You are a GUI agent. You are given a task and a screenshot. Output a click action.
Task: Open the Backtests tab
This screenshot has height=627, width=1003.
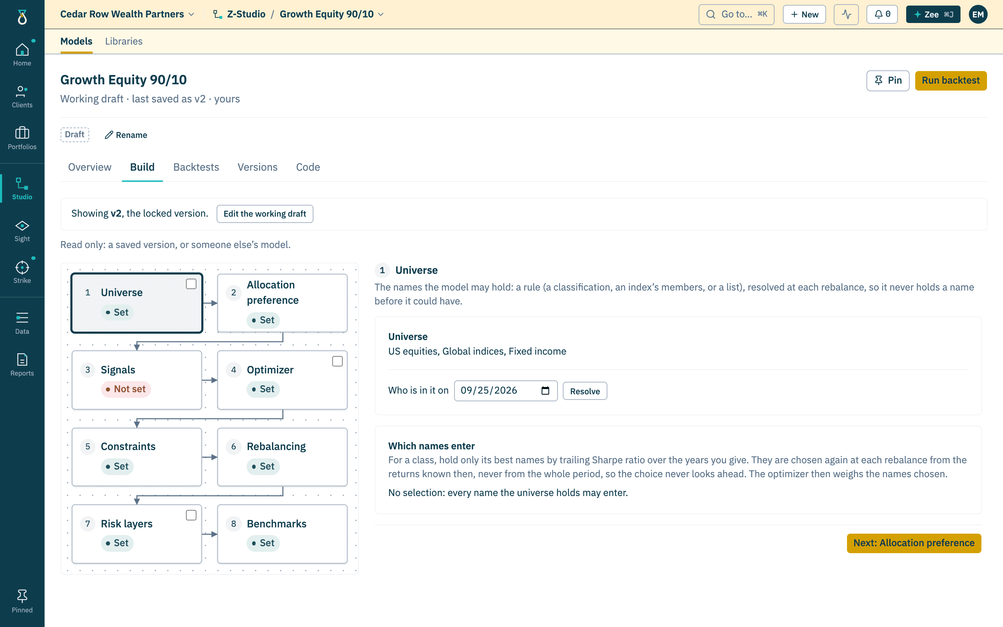pos(196,167)
